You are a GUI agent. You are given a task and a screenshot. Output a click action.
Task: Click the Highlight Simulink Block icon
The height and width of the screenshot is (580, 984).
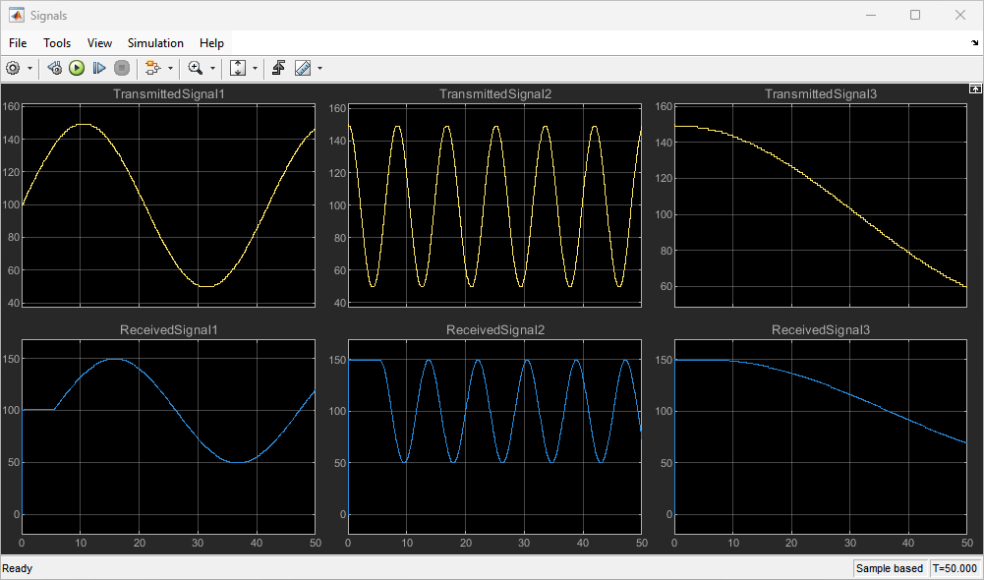(x=152, y=68)
